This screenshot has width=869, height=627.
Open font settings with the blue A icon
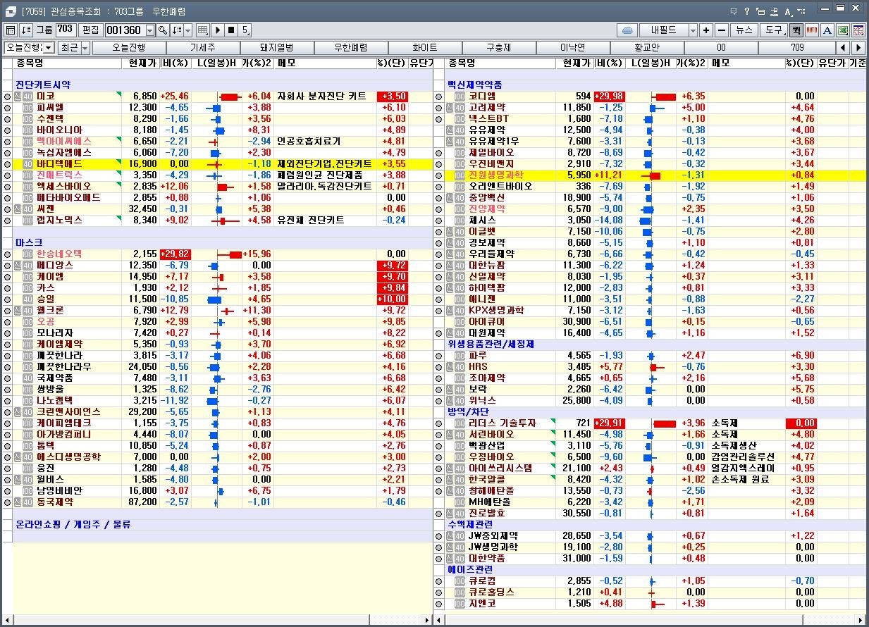pos(827,30)
